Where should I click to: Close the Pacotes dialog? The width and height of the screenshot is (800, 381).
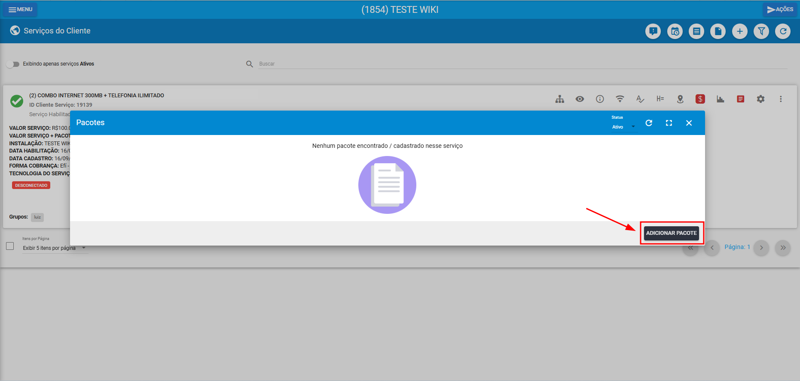point(689,123)
